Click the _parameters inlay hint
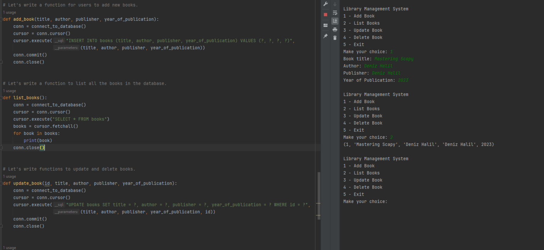The height and width of the screenshot is (250, 544). (66, 48)
